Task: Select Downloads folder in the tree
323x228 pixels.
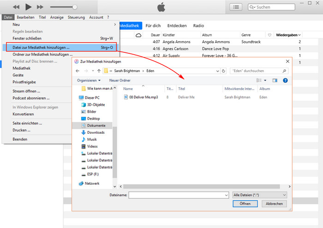Action: click(x=96, y=132)
